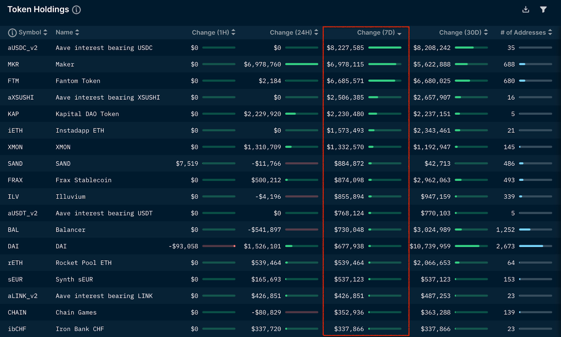Download the token holdings table
Screen dimensions: 561x337
coord(526,9)
